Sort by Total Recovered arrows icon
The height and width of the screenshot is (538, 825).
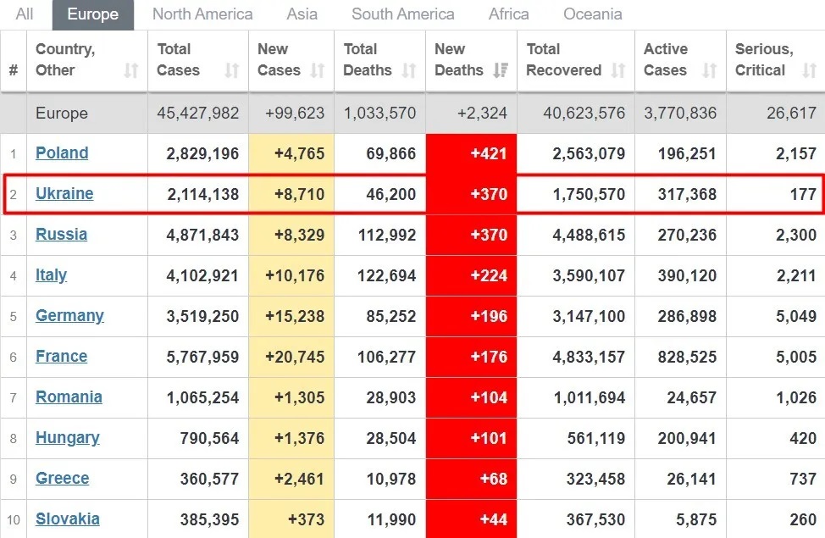(618, 70)
